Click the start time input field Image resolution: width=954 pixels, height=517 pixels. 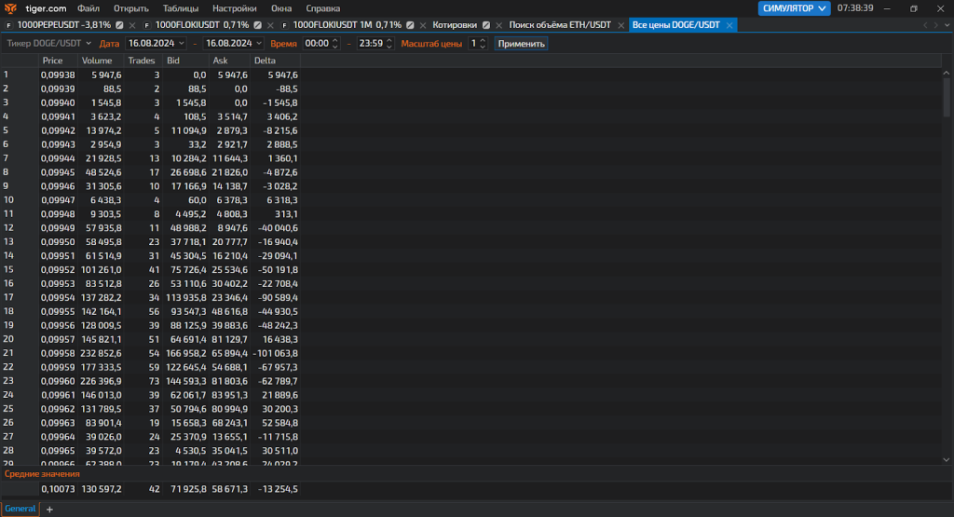317,44
